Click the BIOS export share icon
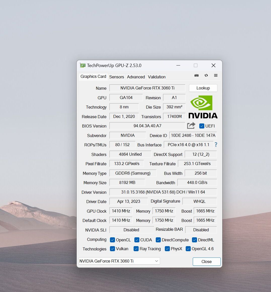This screenshot has width=271, height=292. (191, 125)
